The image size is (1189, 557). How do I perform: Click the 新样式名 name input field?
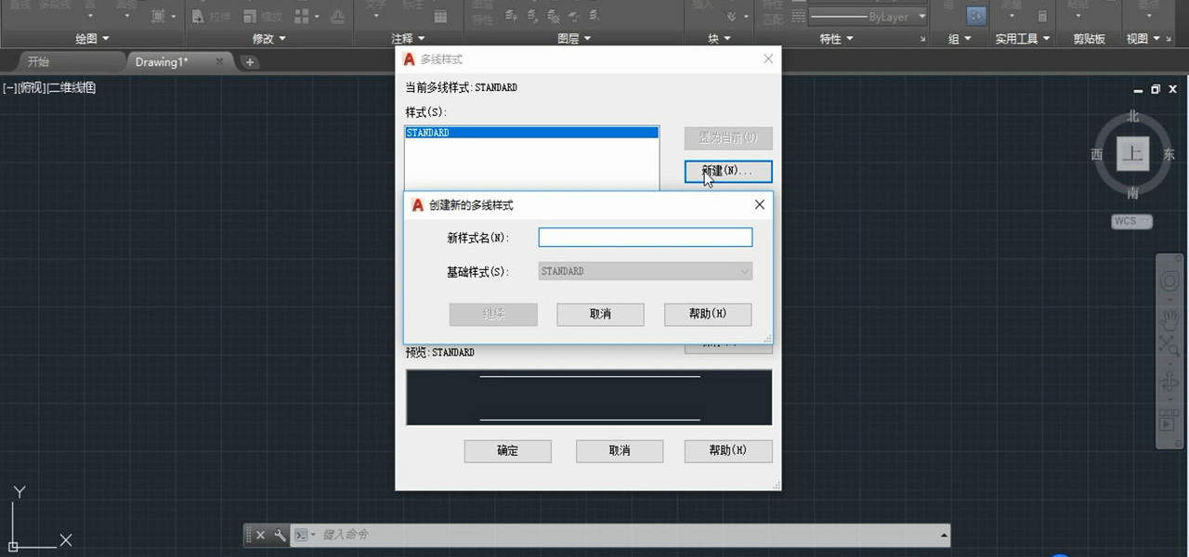tap(645, 237)
